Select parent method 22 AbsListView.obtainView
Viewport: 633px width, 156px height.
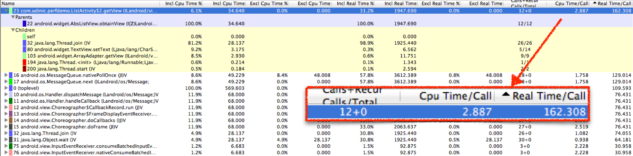click(x=92, y=24)
